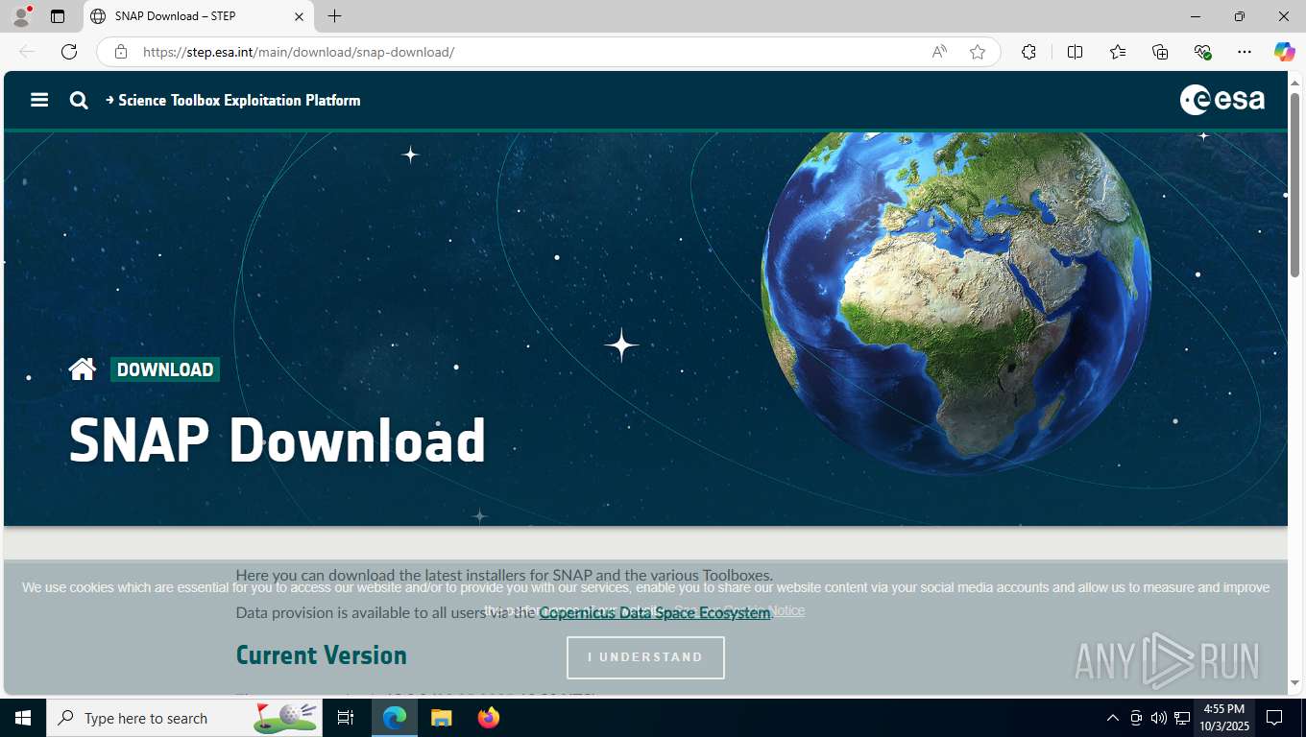Click the Current Version heading

tap(322, 655)
